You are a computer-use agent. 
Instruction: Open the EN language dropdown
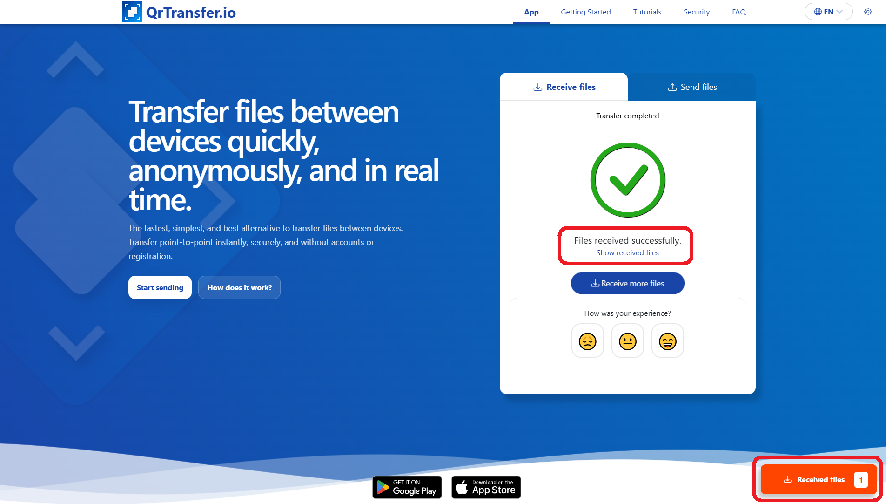coord(828,12)
